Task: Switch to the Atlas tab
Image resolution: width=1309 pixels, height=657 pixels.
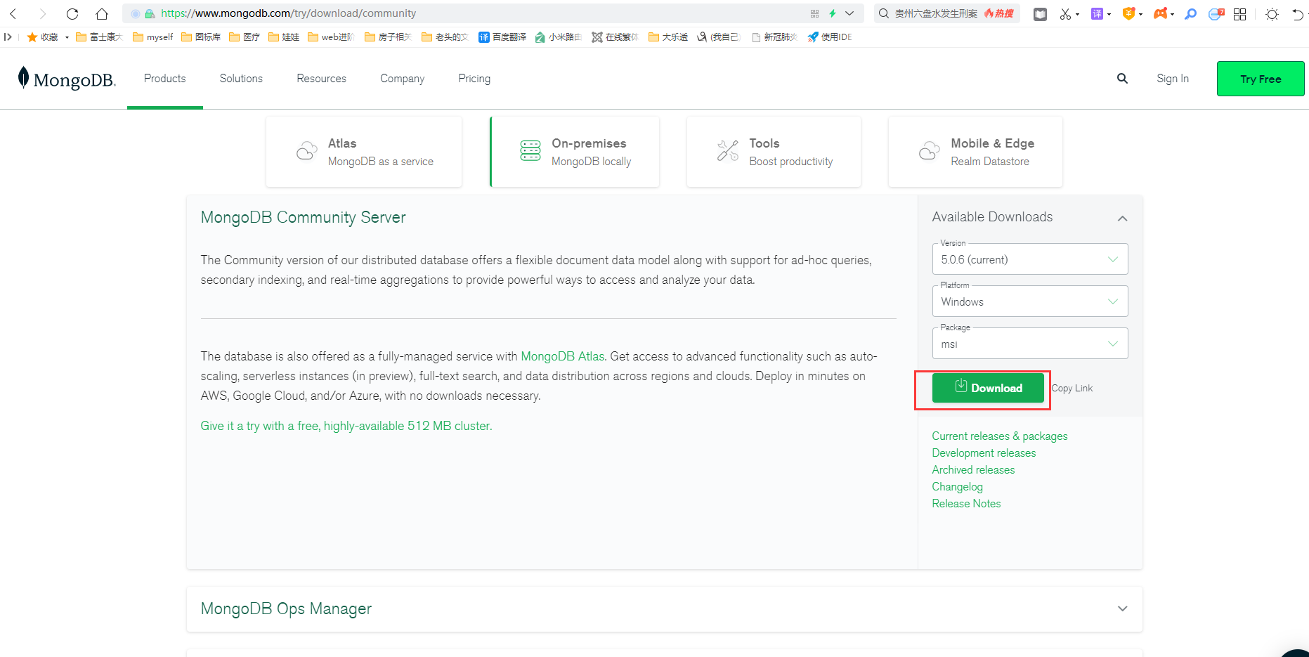Action: tap(364, 152)
